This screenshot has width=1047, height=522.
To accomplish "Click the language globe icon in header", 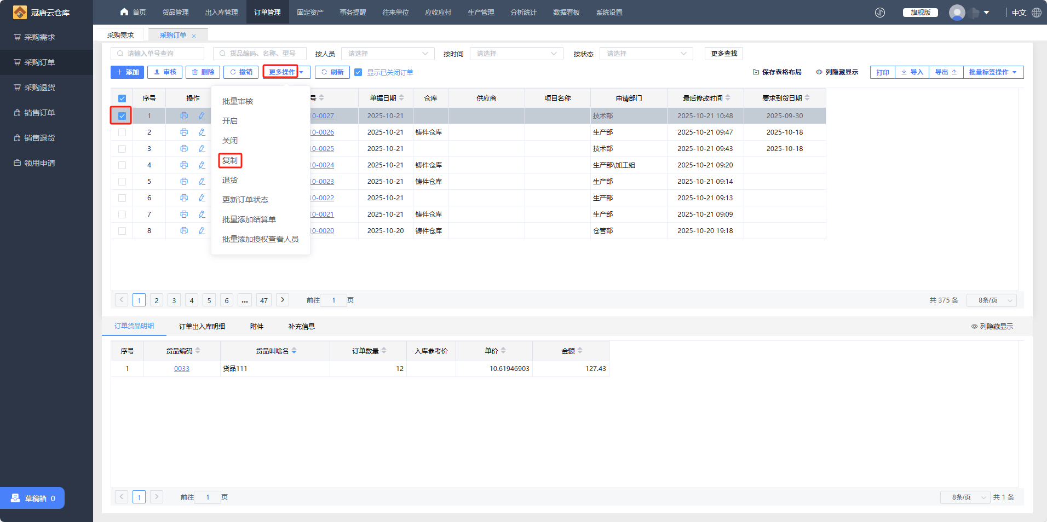I will click(1037, 13).
